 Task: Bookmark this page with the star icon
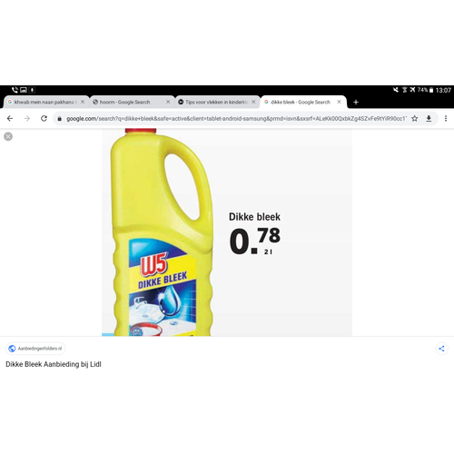(x=415, y=119)
